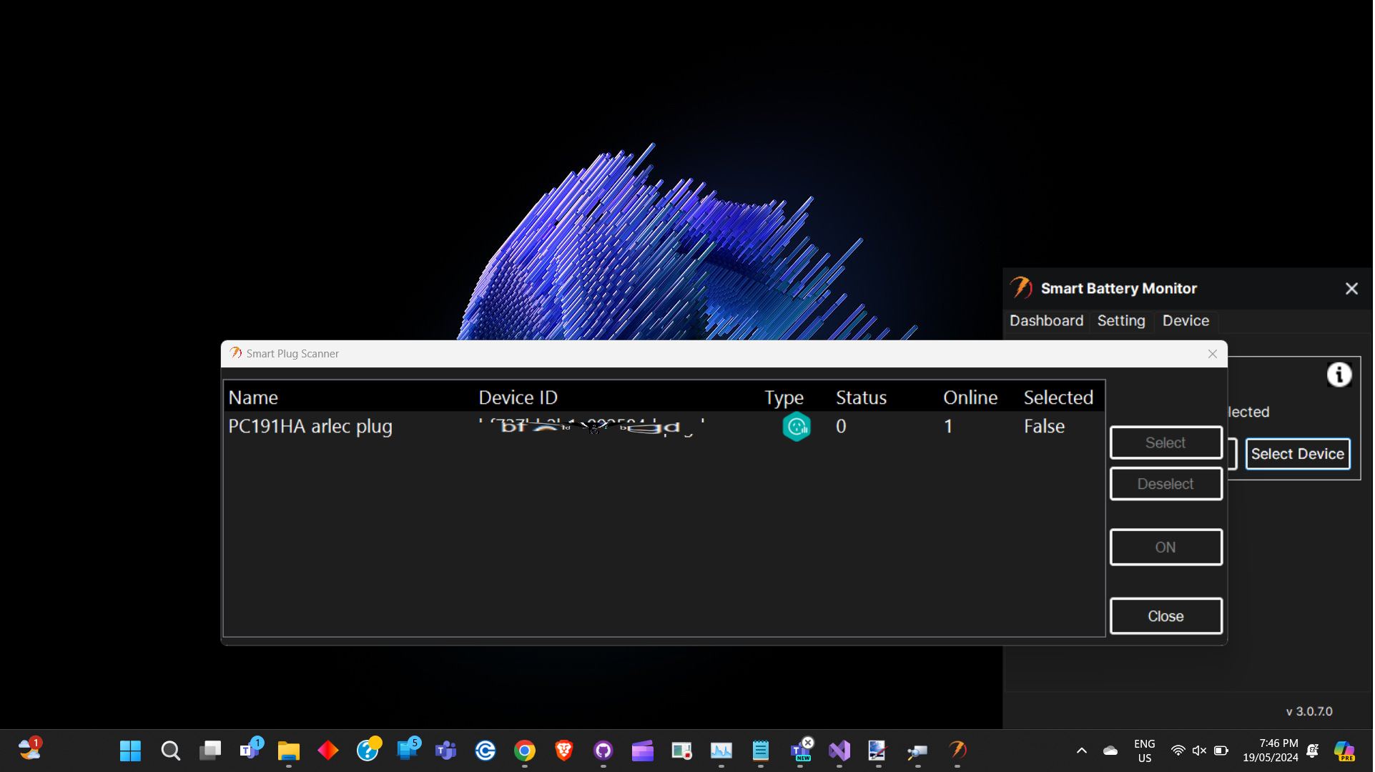Click the Select Device button
The image size is (1375, 772).
coord(1297,454)
